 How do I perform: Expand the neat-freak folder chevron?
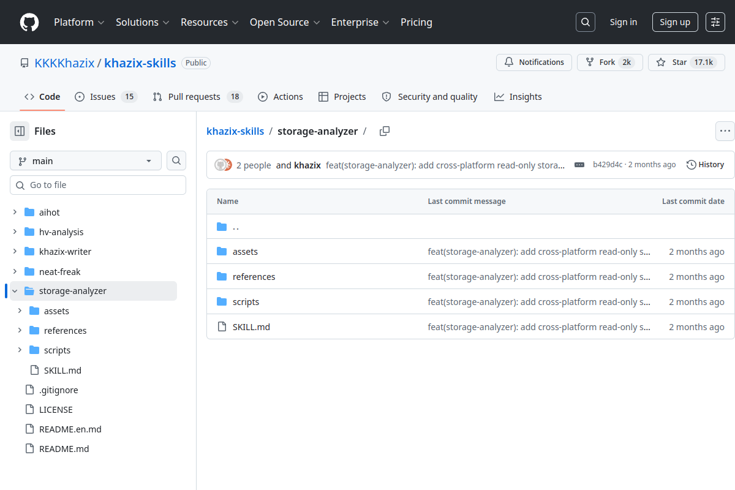click(x=15, y=271)
